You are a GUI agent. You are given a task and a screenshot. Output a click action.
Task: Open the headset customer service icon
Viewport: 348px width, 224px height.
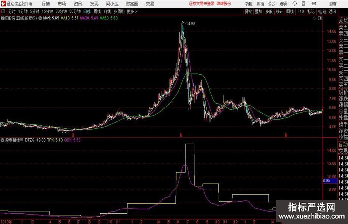point(295,4)
